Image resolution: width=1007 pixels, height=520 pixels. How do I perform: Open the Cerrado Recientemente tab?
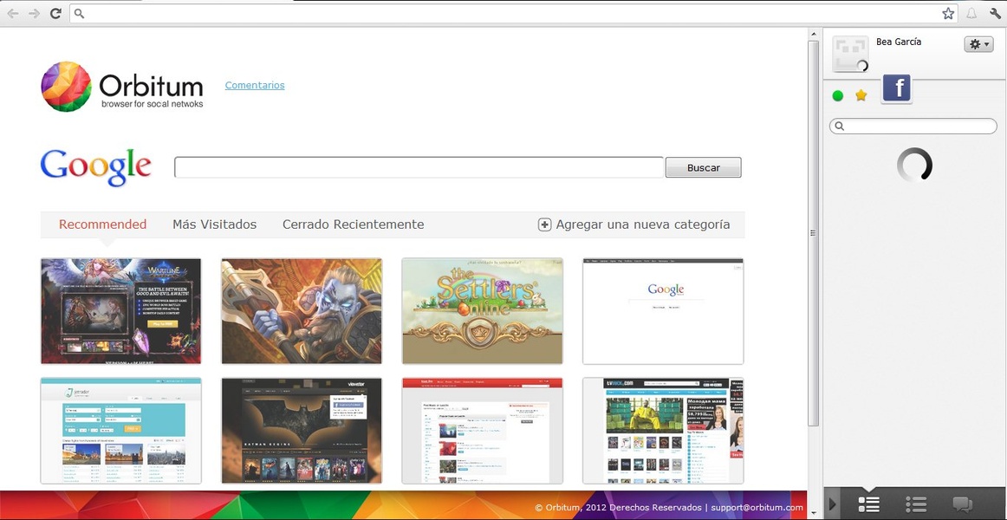pyautogui.click(x=353, y=224)
